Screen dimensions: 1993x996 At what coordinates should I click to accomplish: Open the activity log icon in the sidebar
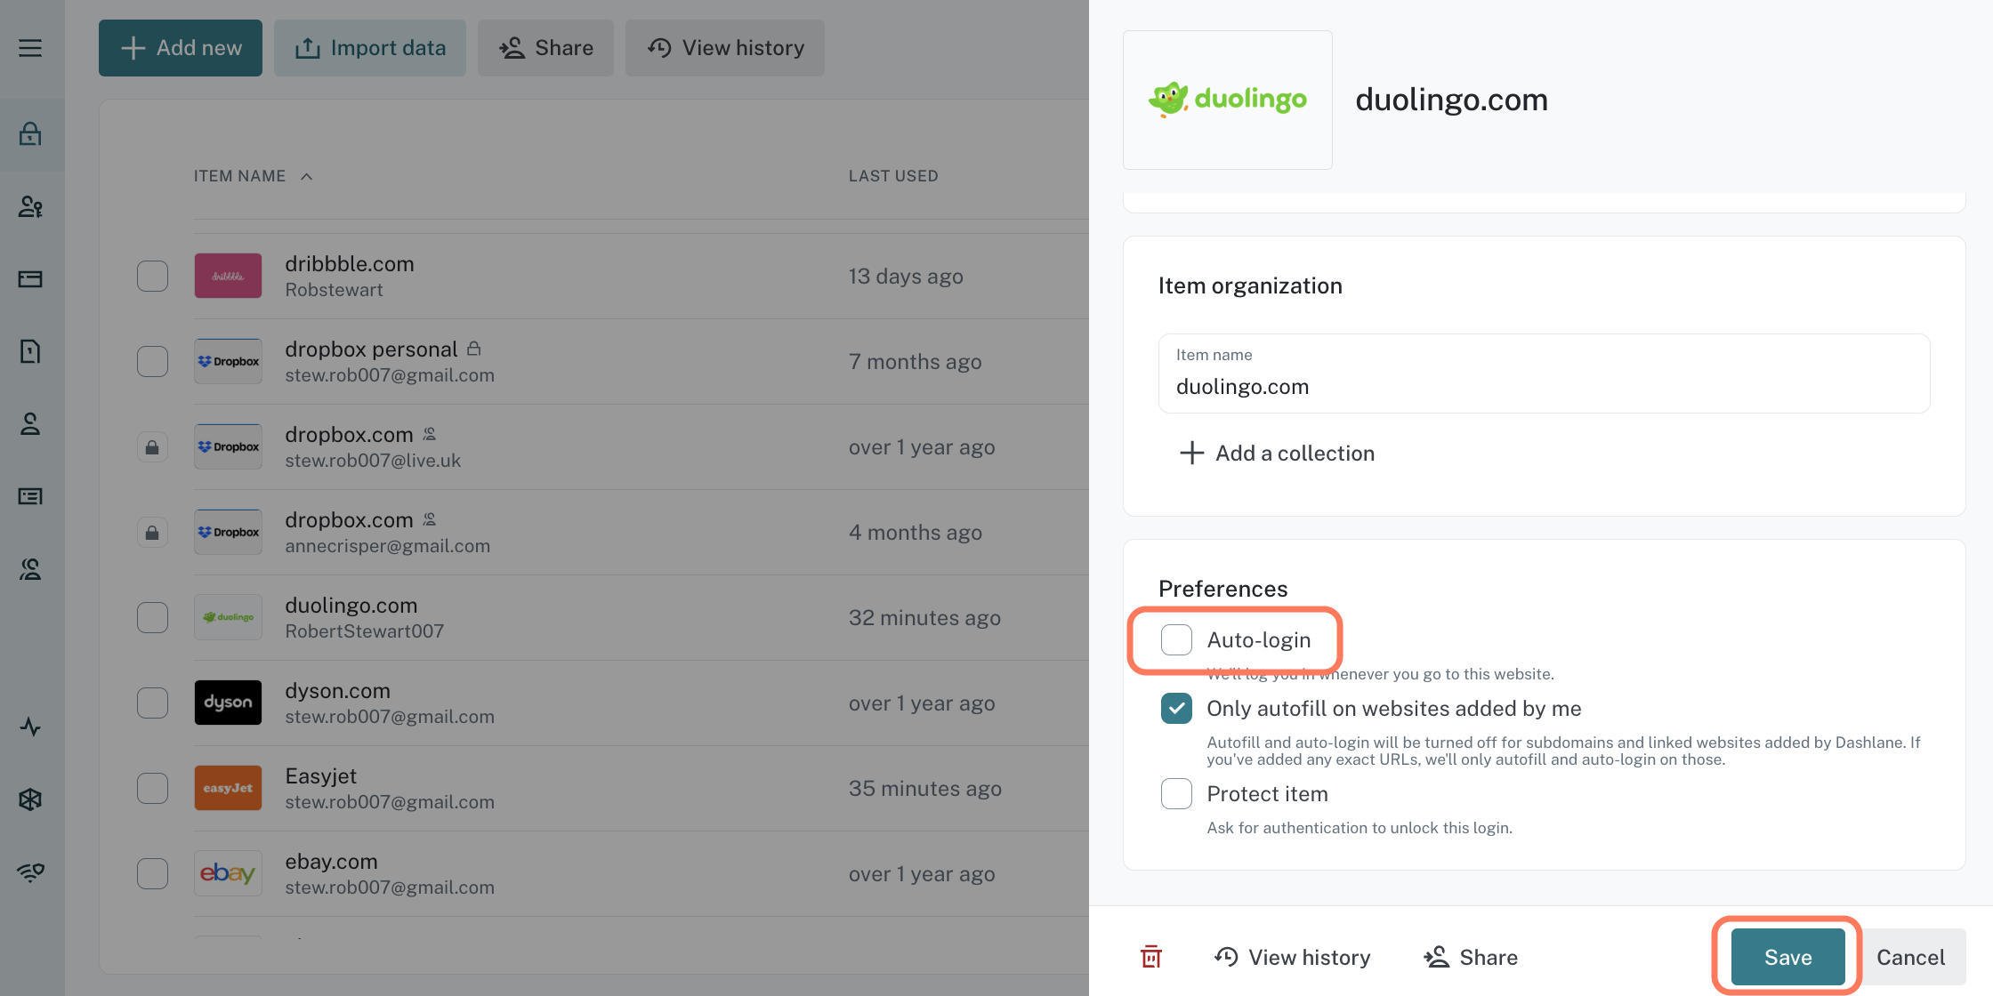(32, 727)
